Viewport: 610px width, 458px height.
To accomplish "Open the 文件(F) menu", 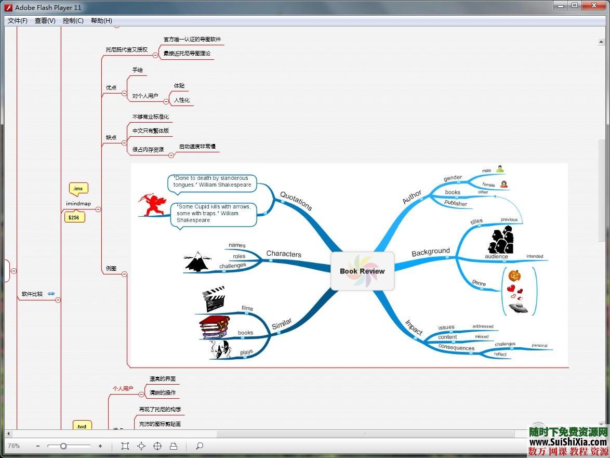I will coord(18,21).
